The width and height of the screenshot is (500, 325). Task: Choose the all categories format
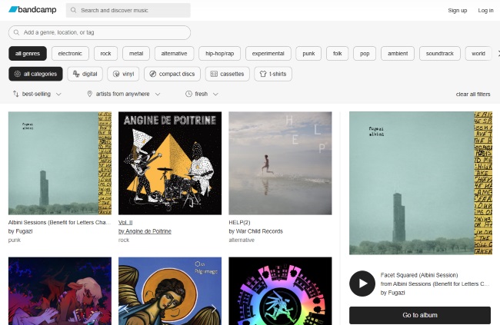35,74
